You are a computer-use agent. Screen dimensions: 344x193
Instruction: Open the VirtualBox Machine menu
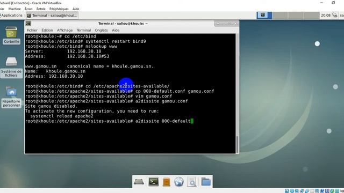(x=15, y=9)
